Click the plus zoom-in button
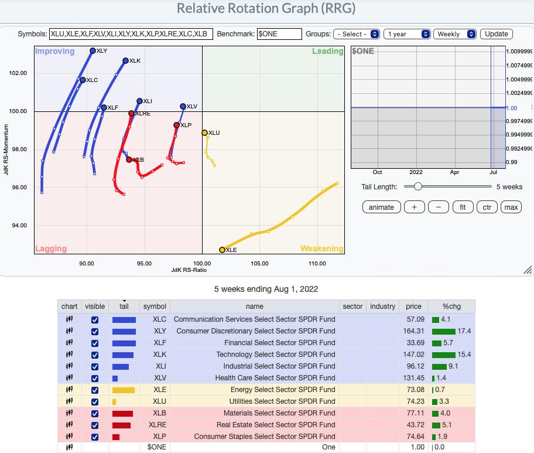 pos(414,207)
